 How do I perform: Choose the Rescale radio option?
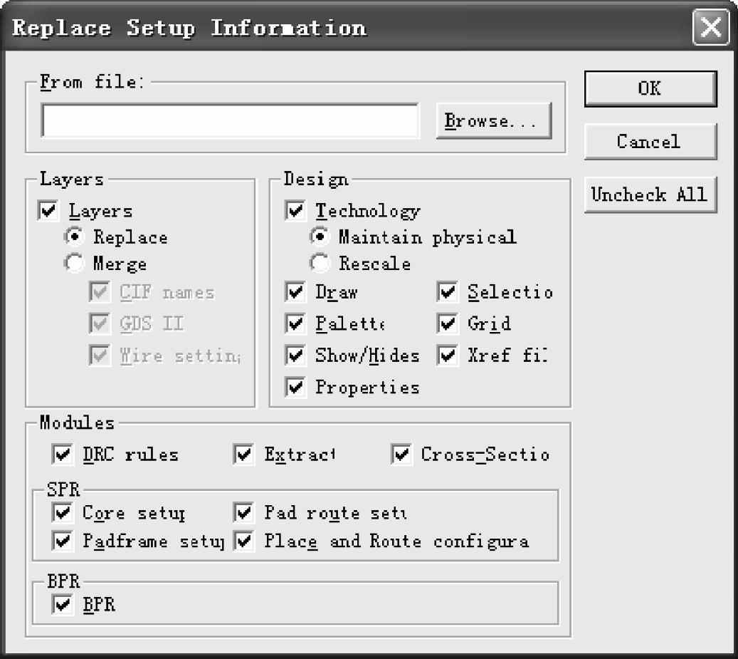pyautogui.click(x=320, y=264)
